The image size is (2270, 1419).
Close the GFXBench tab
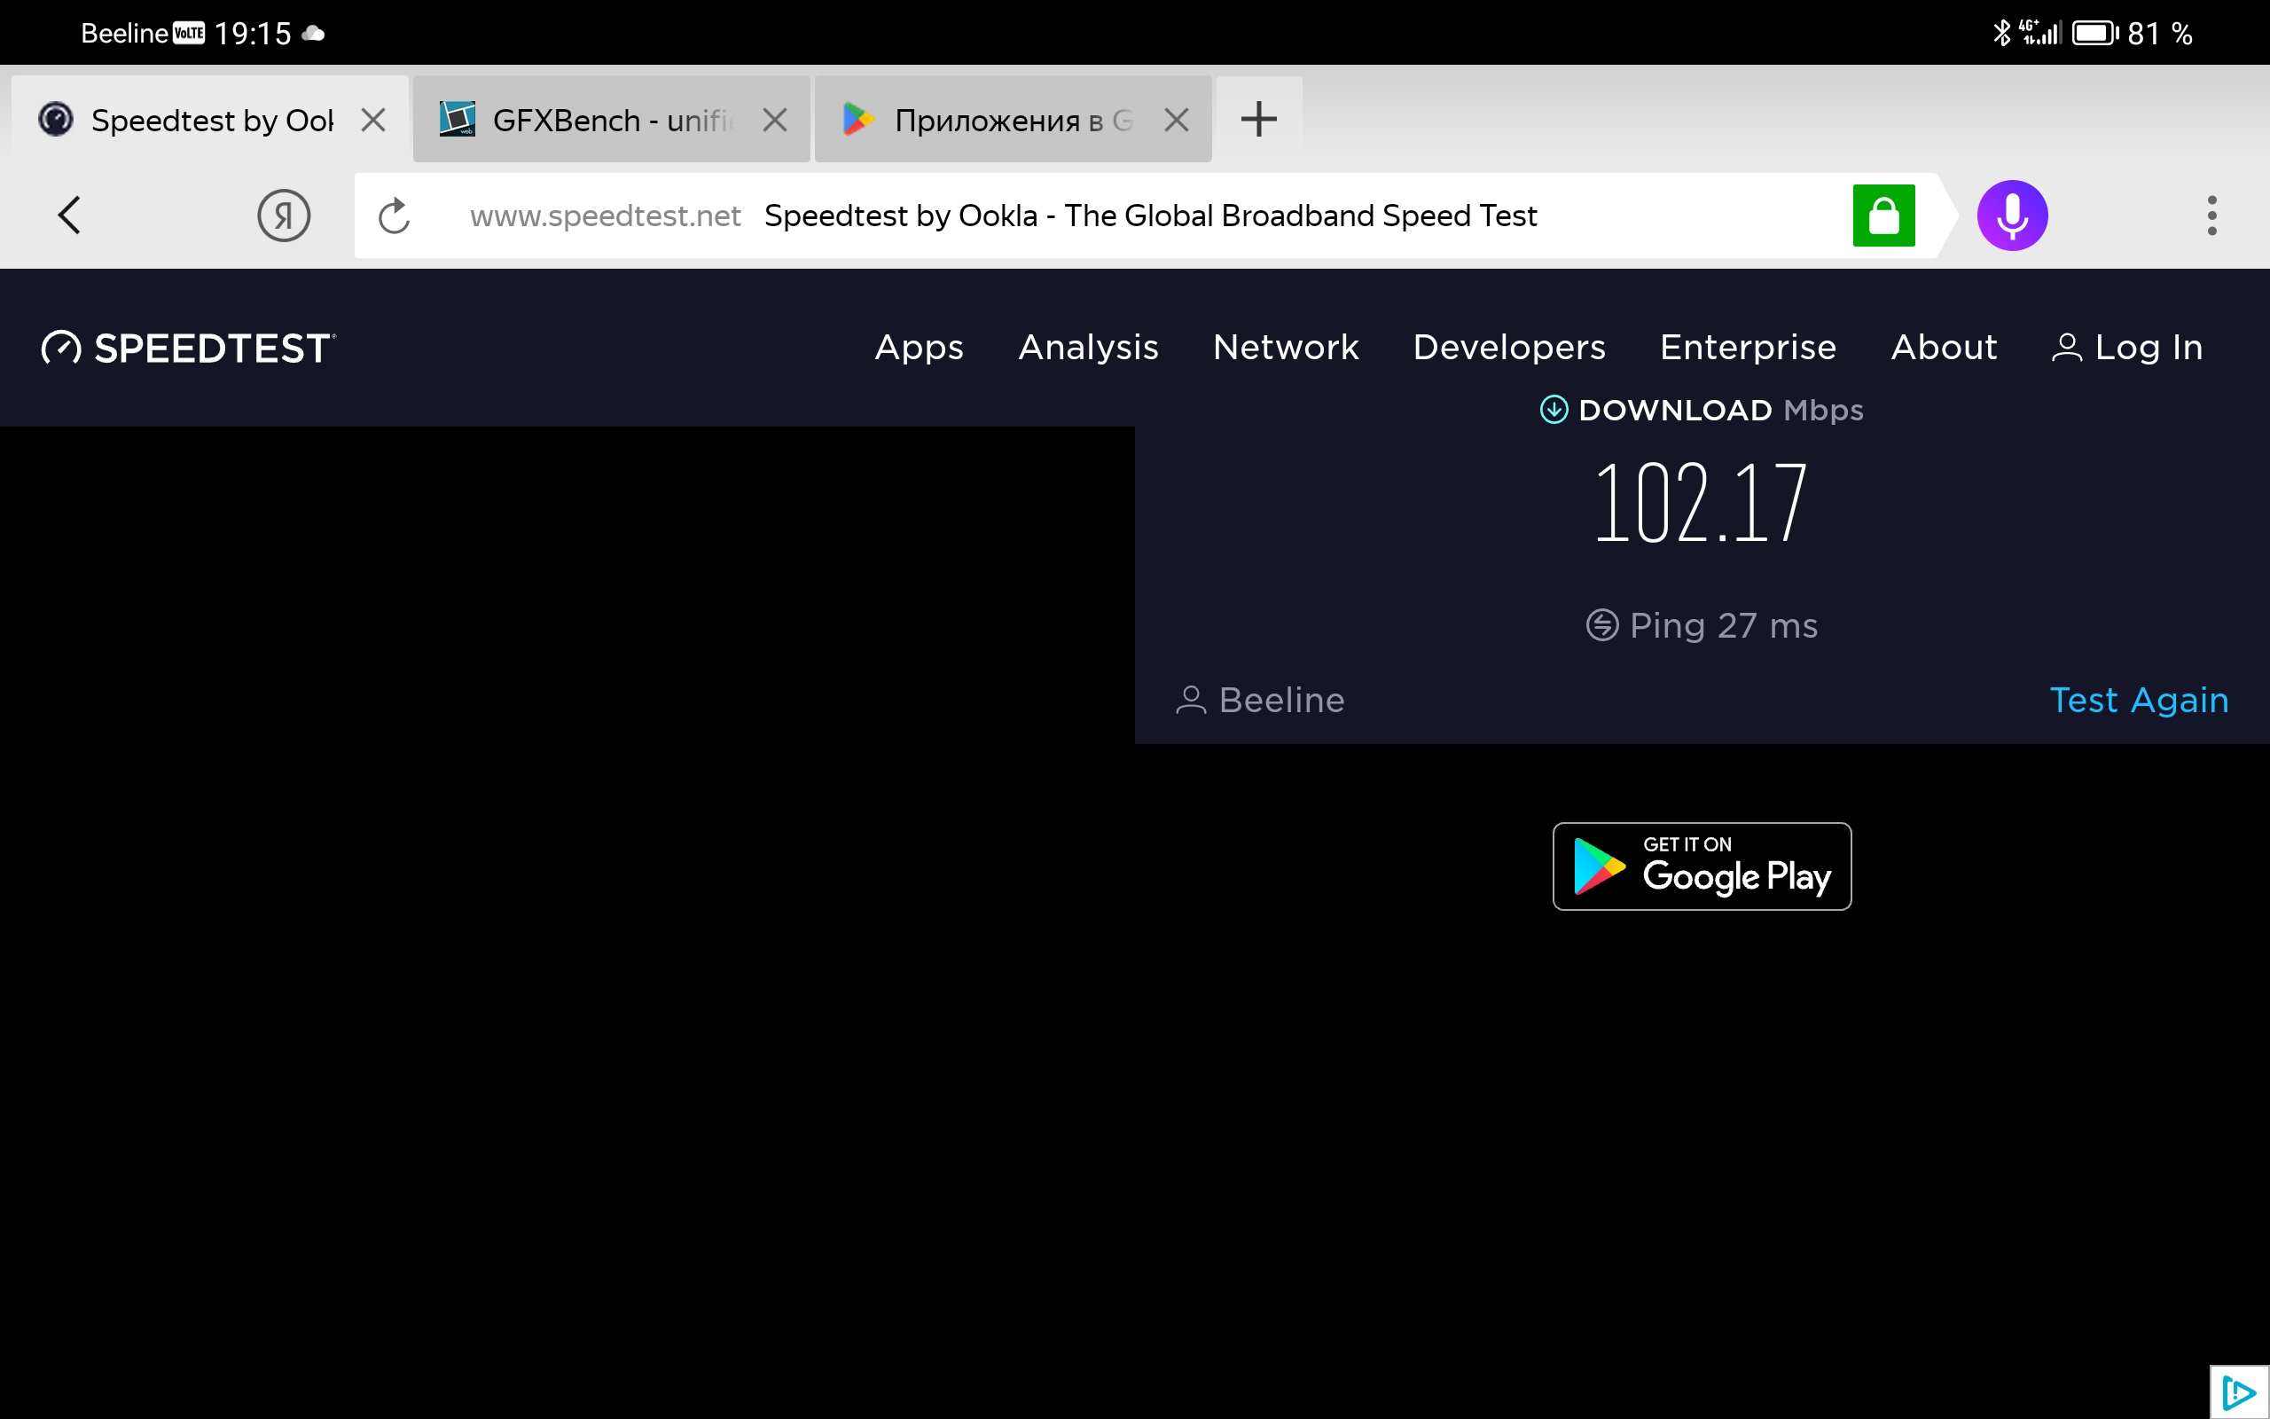pos(775,120)
